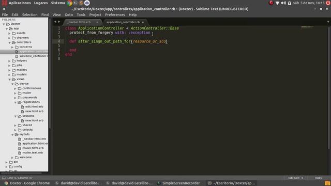This screenshot has width=331, height=186.
Task: Click the editor vertical scrollbar
Action: point(328,88)
